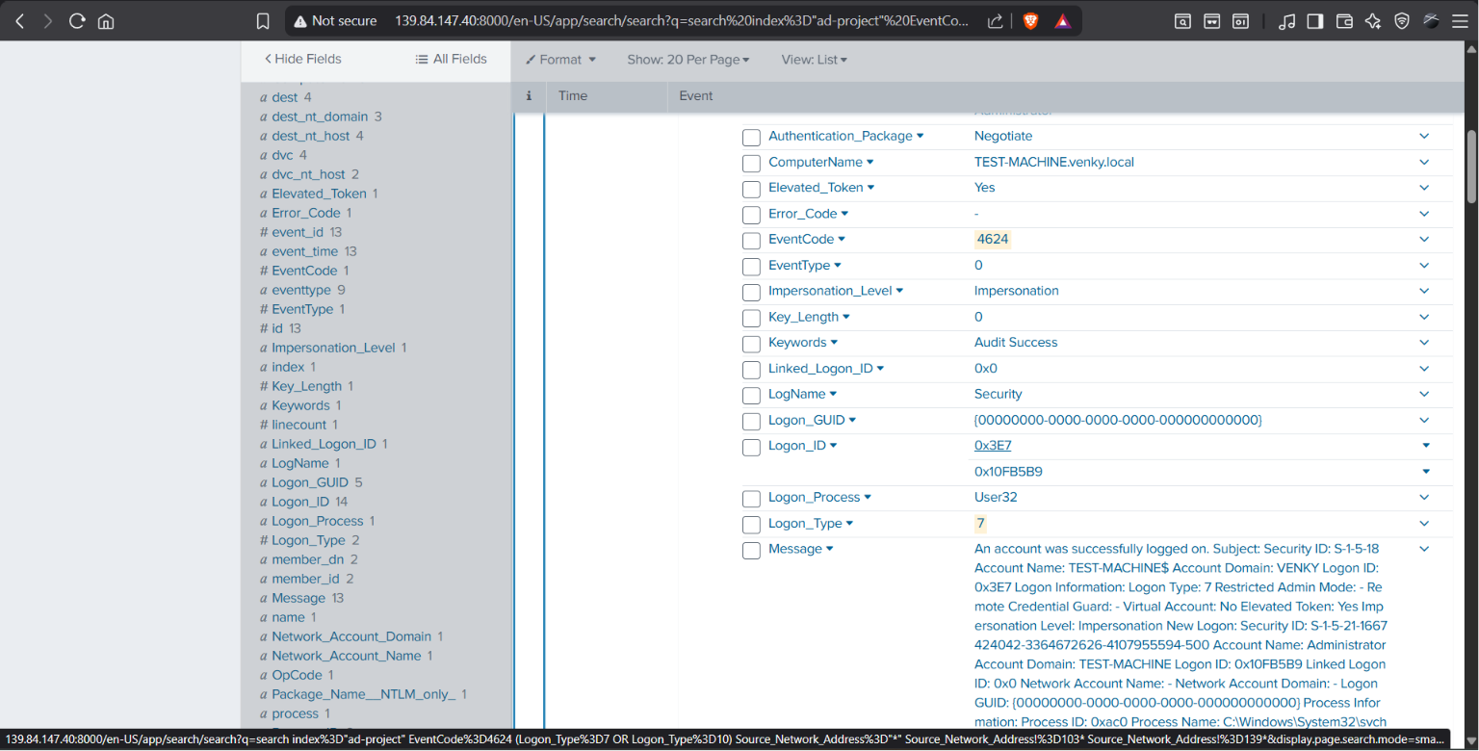The height and width of the screenshot is (751, 1479).
Task: Open actions chevron for Logon_Process row
Action: [x=1424, y=498]
